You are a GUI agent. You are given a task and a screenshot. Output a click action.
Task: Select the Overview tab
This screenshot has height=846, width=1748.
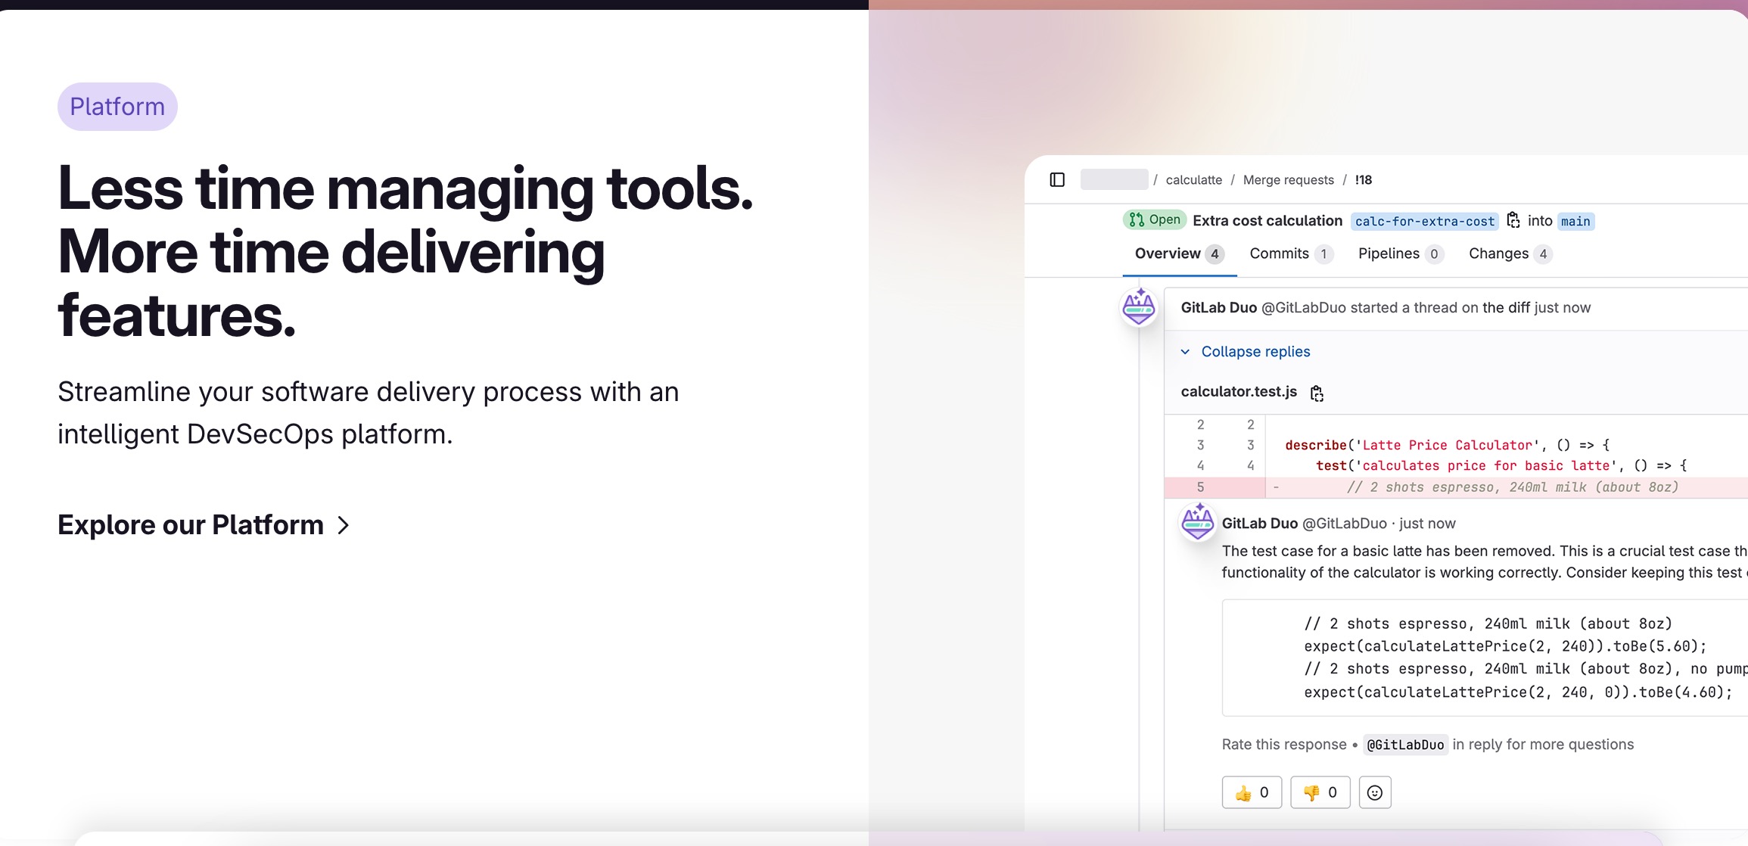pyautogui.click(x=1168, y=253)
